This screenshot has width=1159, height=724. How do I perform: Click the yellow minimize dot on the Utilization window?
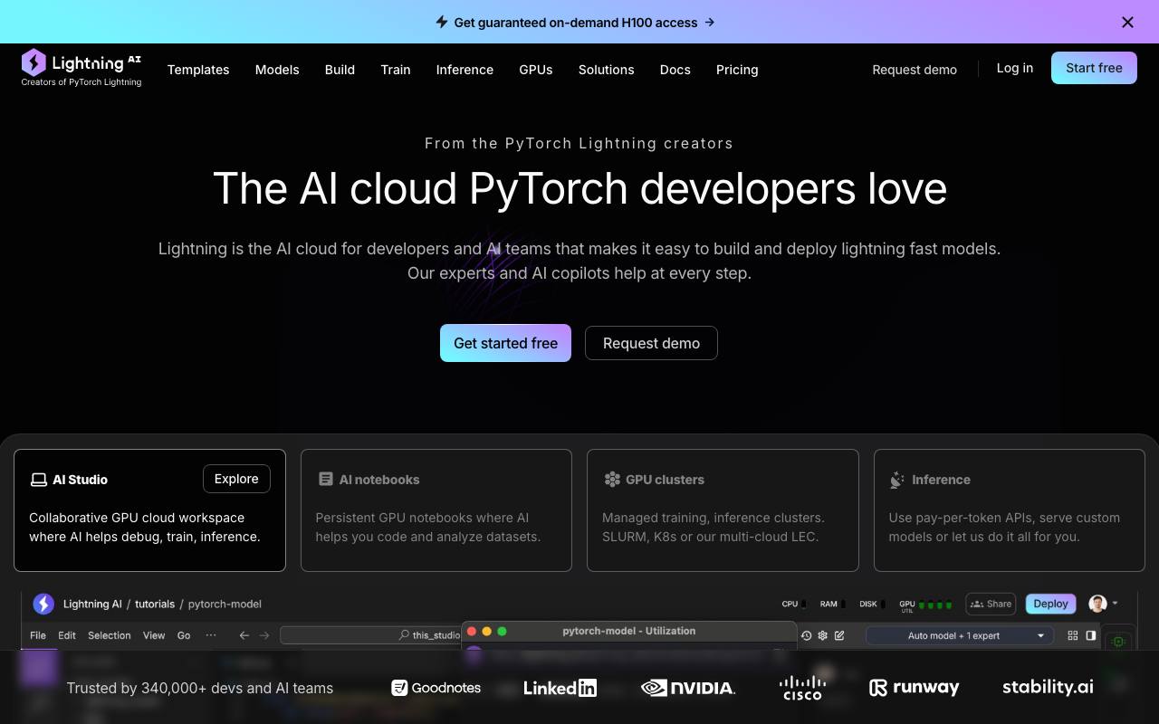[x=487, y=631]
